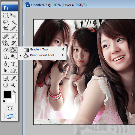
Task: Select the Zoom tool
Action: tap(13, 85)
